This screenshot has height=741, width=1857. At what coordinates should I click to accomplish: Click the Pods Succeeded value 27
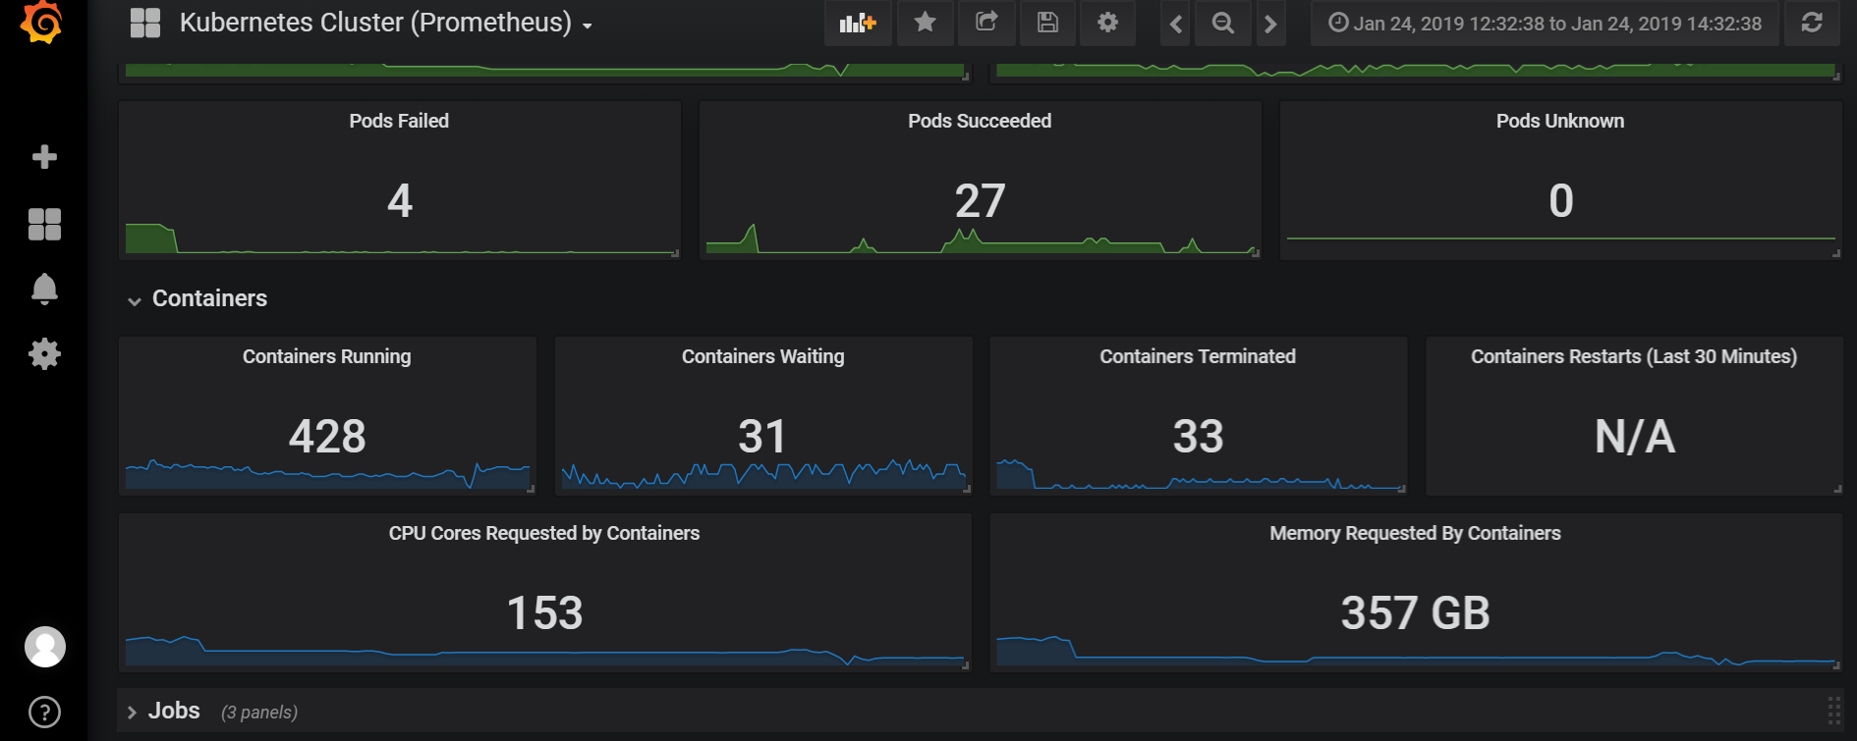980,201
